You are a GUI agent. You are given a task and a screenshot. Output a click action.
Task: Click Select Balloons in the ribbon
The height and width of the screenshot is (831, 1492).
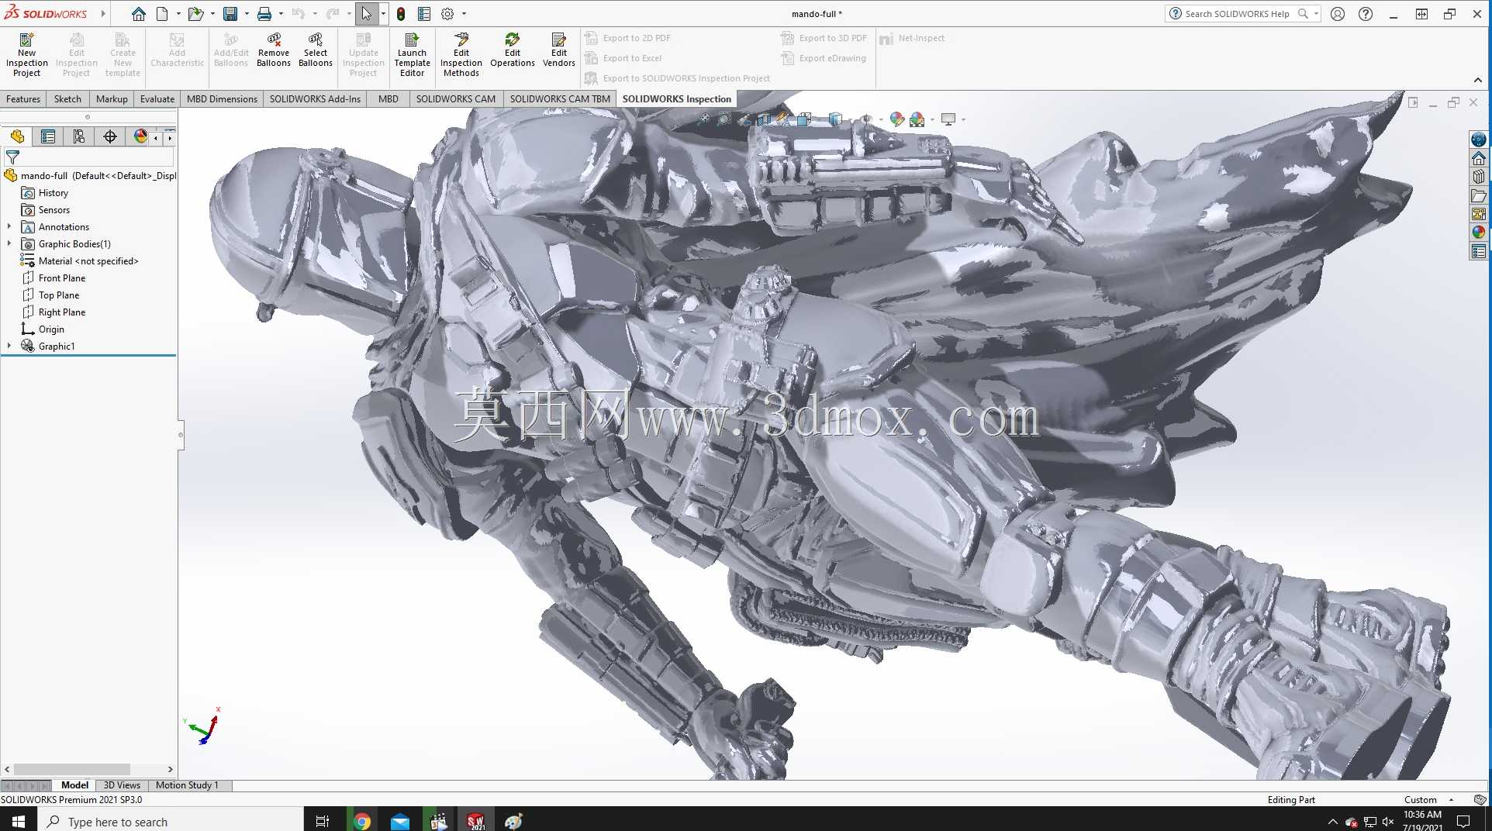click(x=316, y=50)
